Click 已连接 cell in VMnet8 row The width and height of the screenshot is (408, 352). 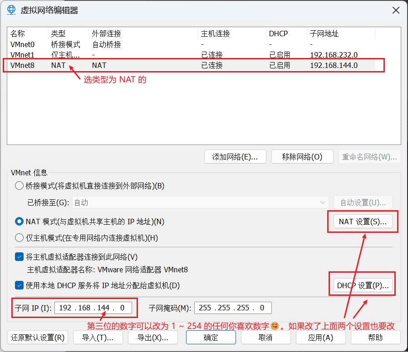(x=212, y=65)
